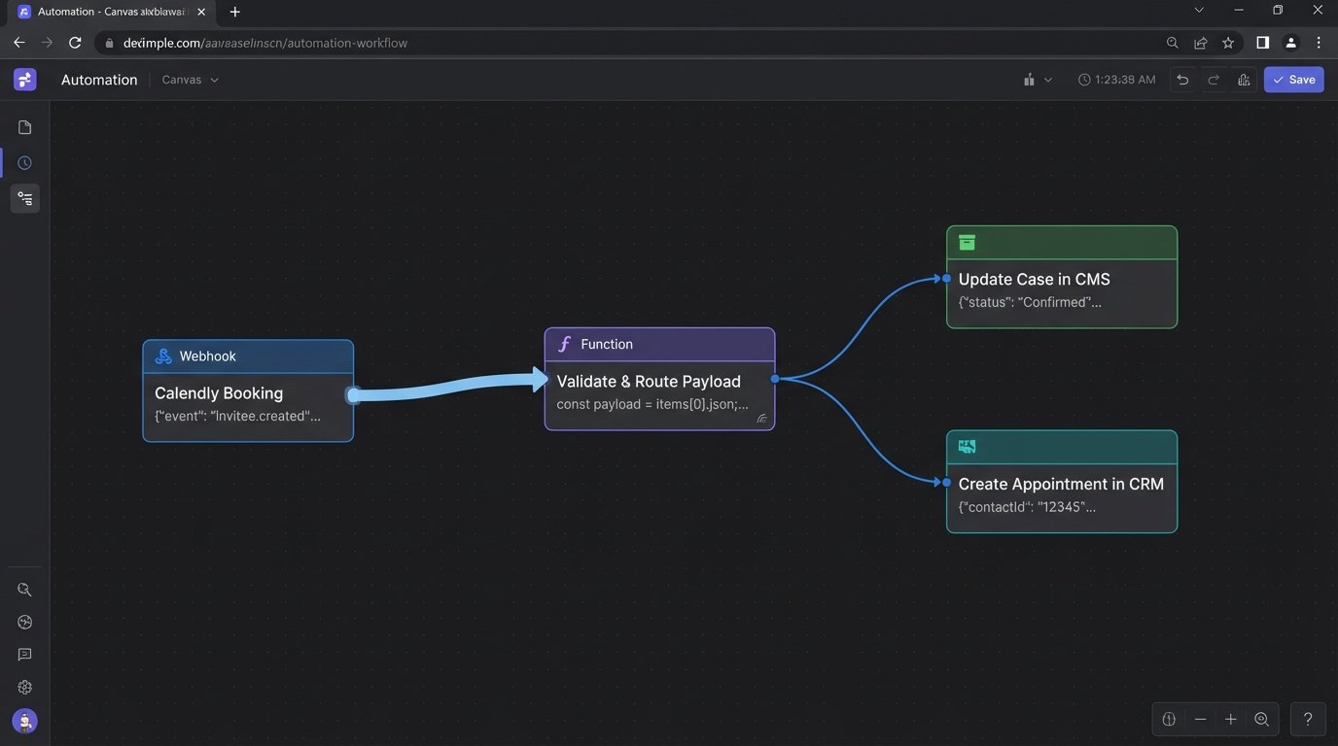Open help with the question mark button
The width and height of the screenshot is (1338, 746).
(x=1307, y=719)
